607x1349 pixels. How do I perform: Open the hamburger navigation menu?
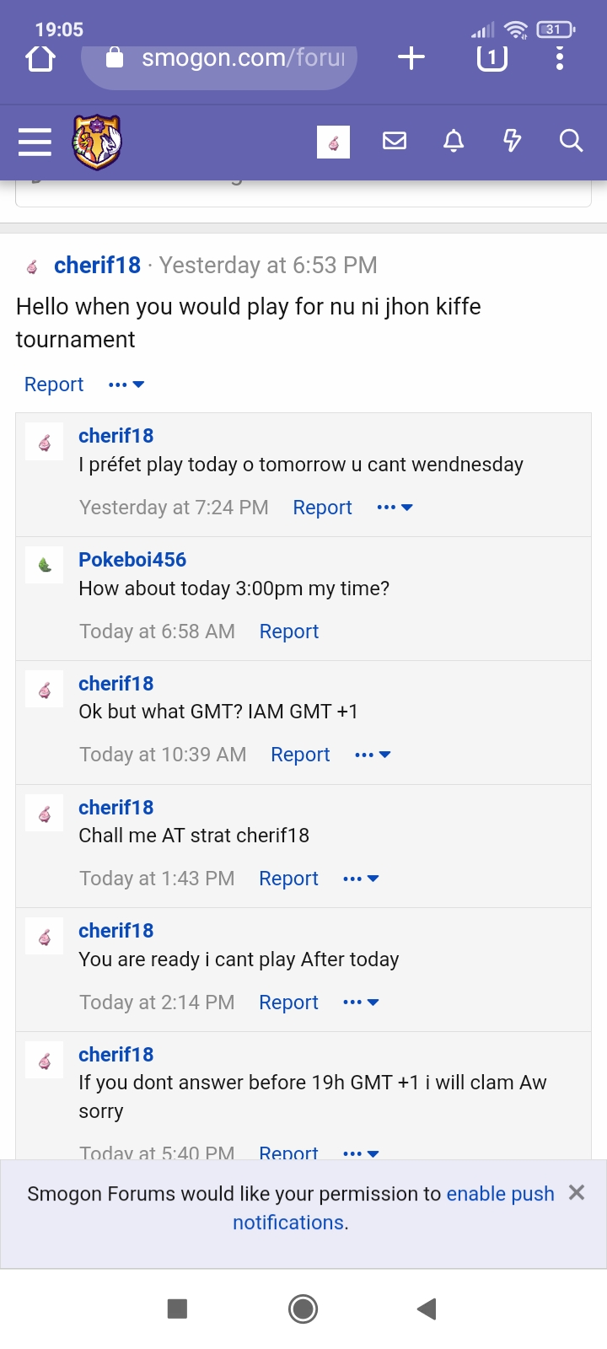tap(35, 142)
